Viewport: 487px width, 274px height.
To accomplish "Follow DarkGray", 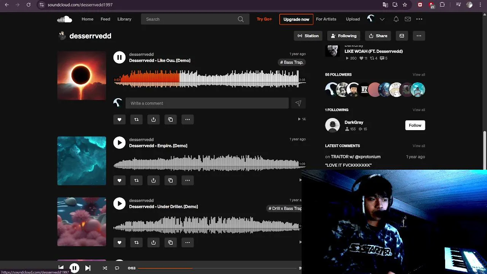I will (x=415, y=125).
